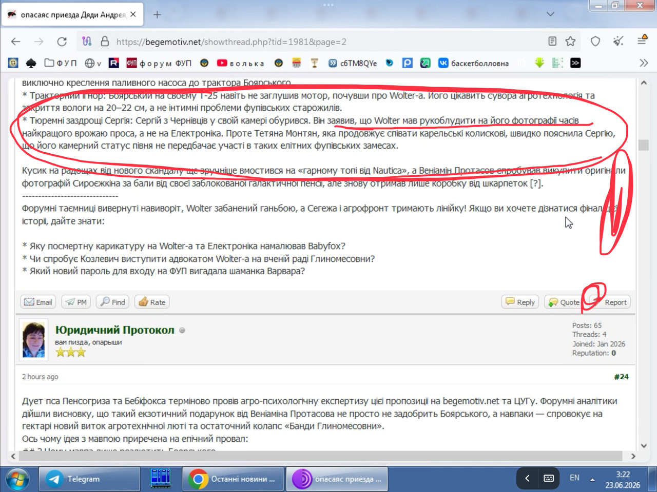Open the black terminal icon bookmark
Screen dimensions: 657x492
point(575,63)
